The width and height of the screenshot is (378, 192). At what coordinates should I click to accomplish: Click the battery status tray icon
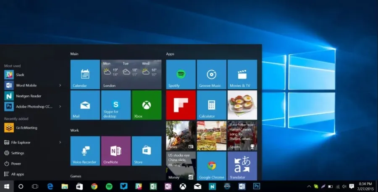[x=331, y=187]
